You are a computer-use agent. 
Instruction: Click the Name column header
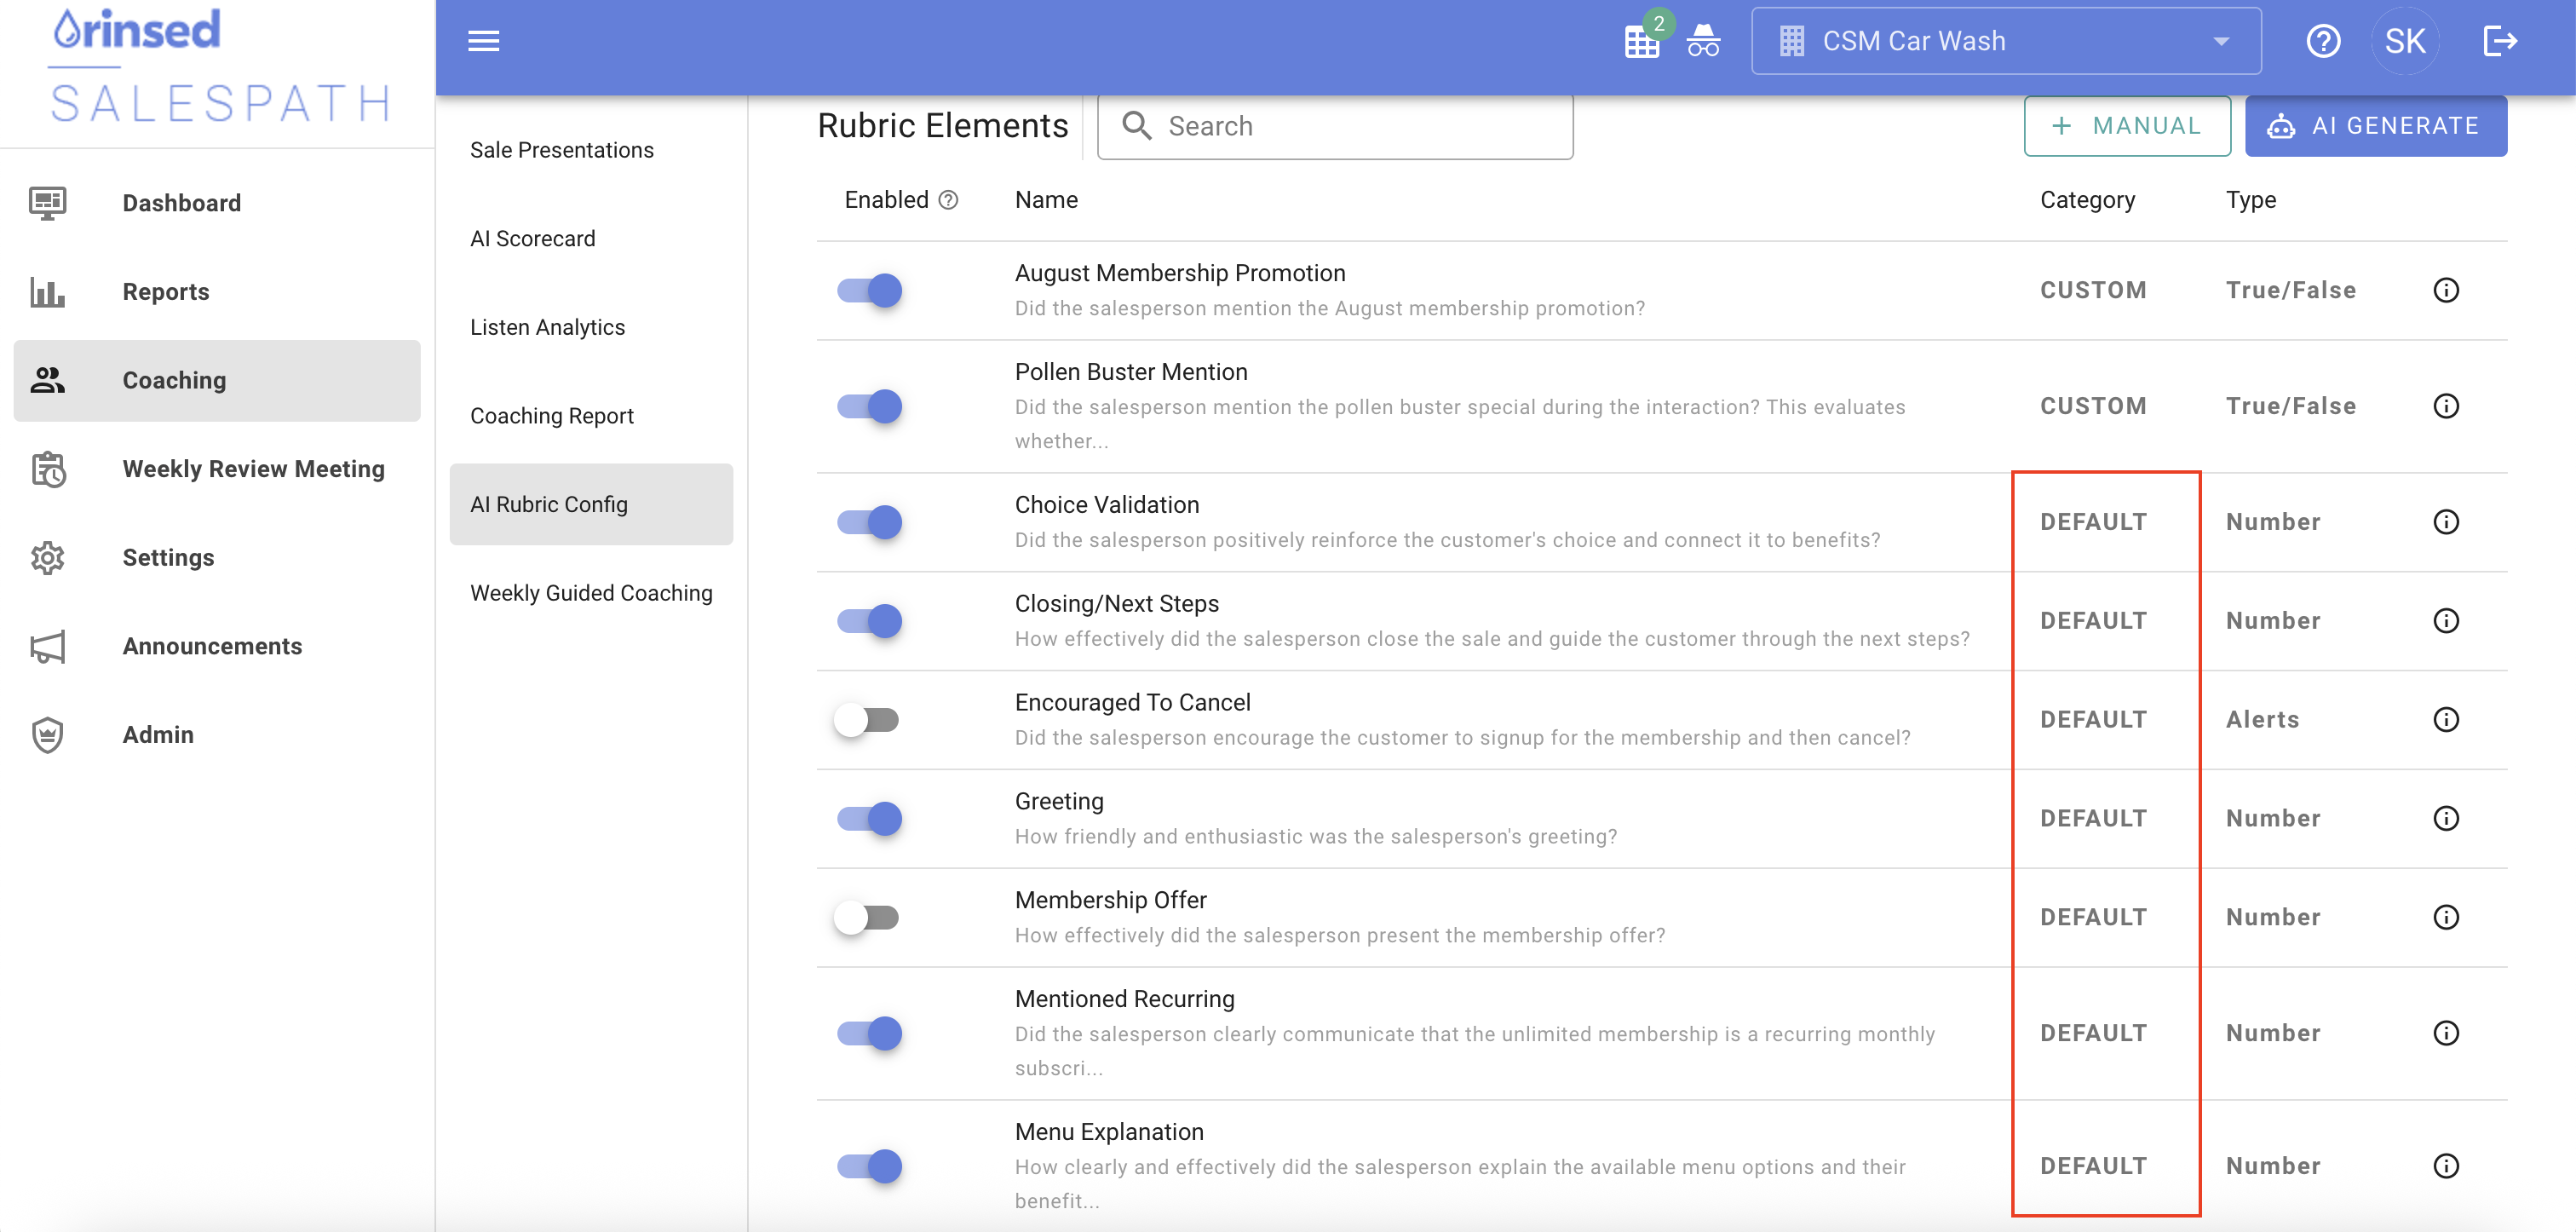tap(1046, 200)
